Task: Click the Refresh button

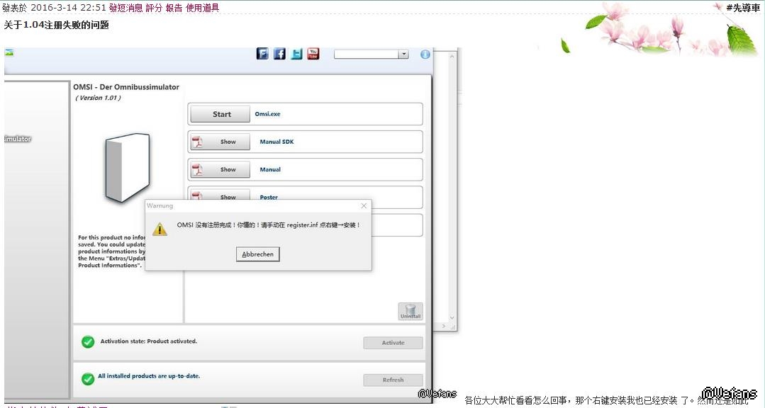Action: coord(393,380)
